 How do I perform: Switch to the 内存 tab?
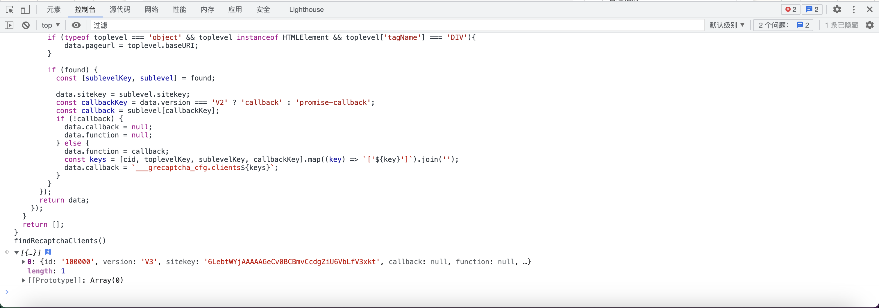pyautogui.click(x=208, y=10)
